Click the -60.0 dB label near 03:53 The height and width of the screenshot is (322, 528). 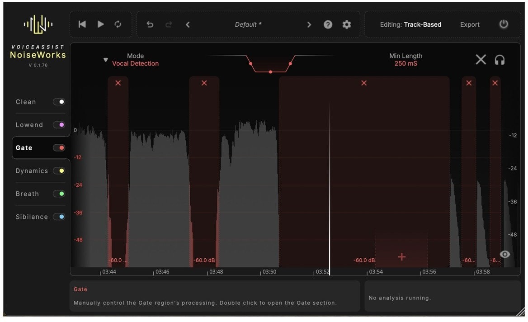tap(364, 260)
